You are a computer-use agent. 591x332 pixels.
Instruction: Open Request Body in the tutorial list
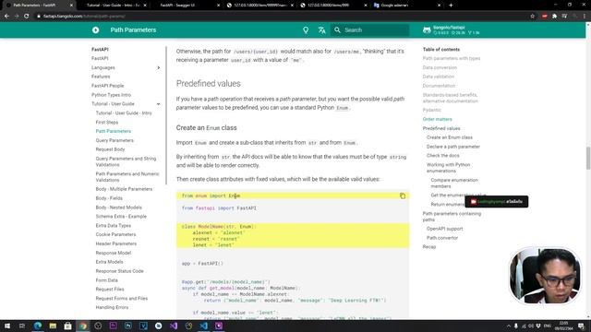click(110, 149)
